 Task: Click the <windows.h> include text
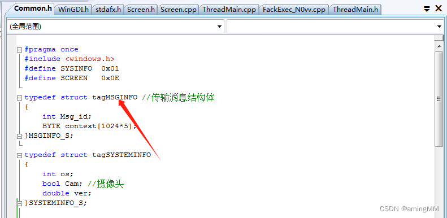(90, 59)
